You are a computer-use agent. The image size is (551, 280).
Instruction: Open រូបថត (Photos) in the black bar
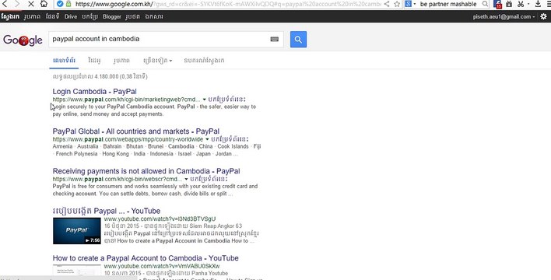point(133,16)
